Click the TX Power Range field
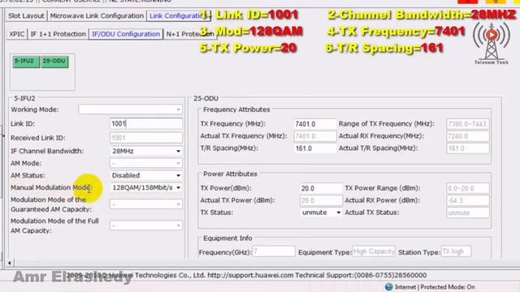This screenshot has width=520, height=292. click(x=468, y=188)
